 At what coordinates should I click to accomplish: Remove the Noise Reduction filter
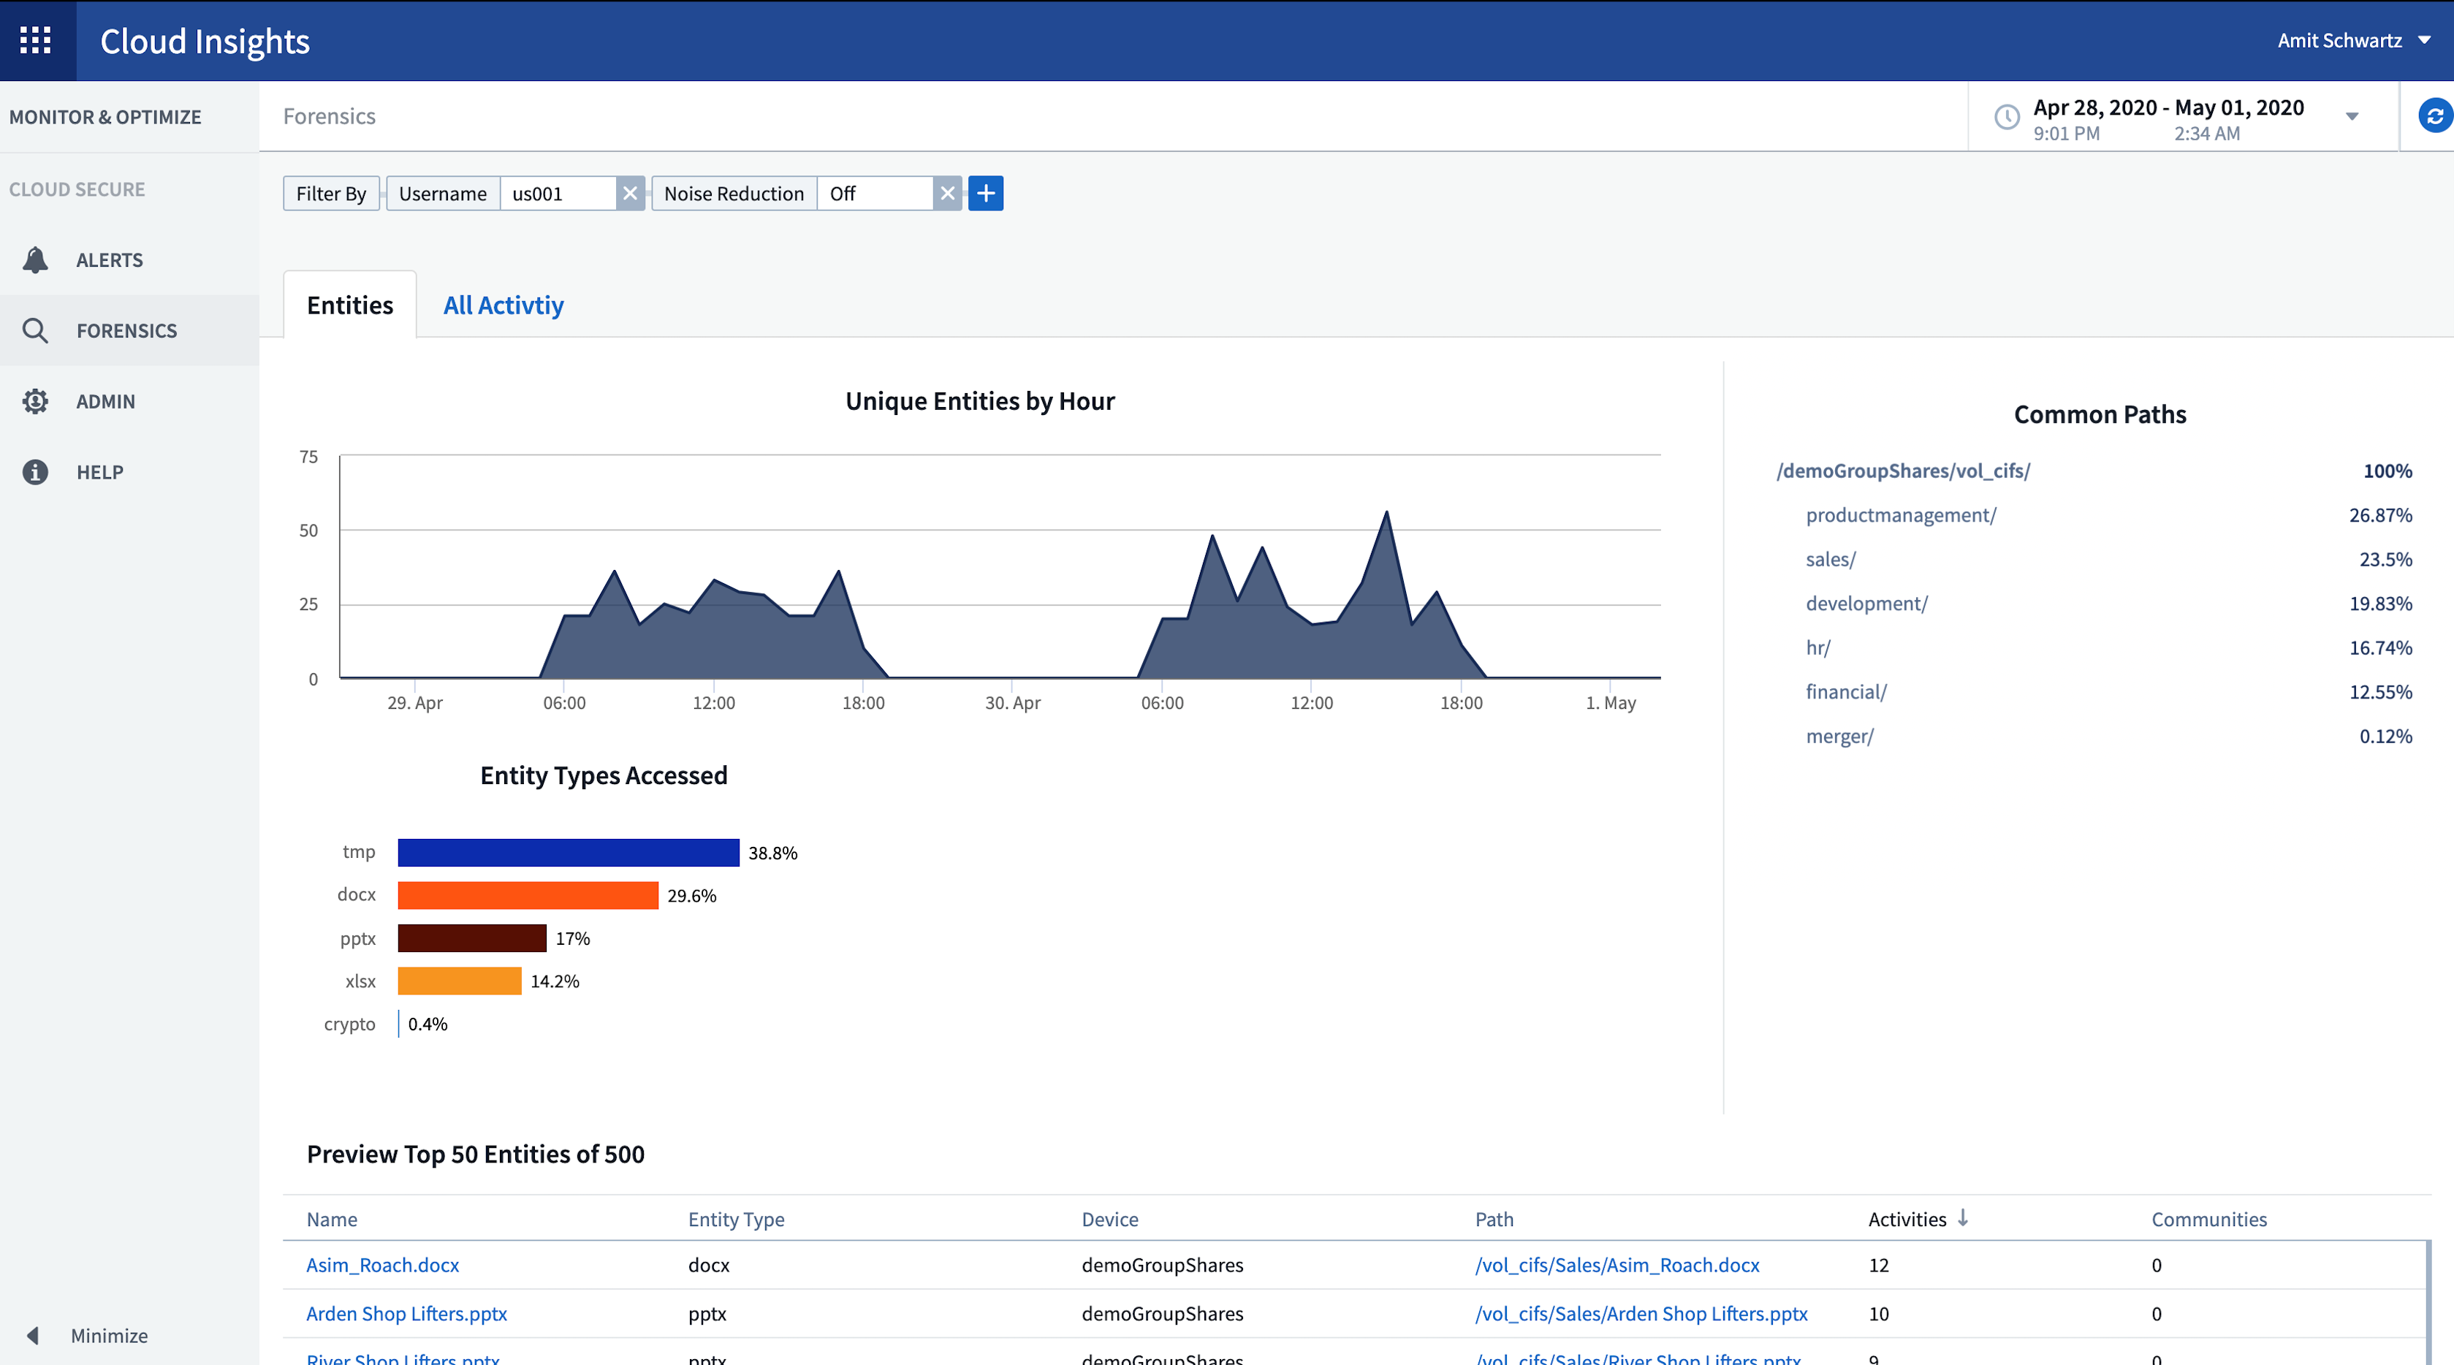[x=948, y=191]
